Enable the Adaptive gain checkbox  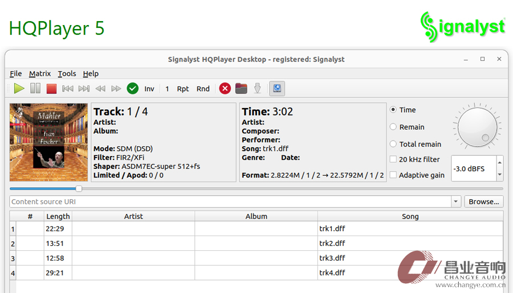pyautogui.click(x=393, y=175)
